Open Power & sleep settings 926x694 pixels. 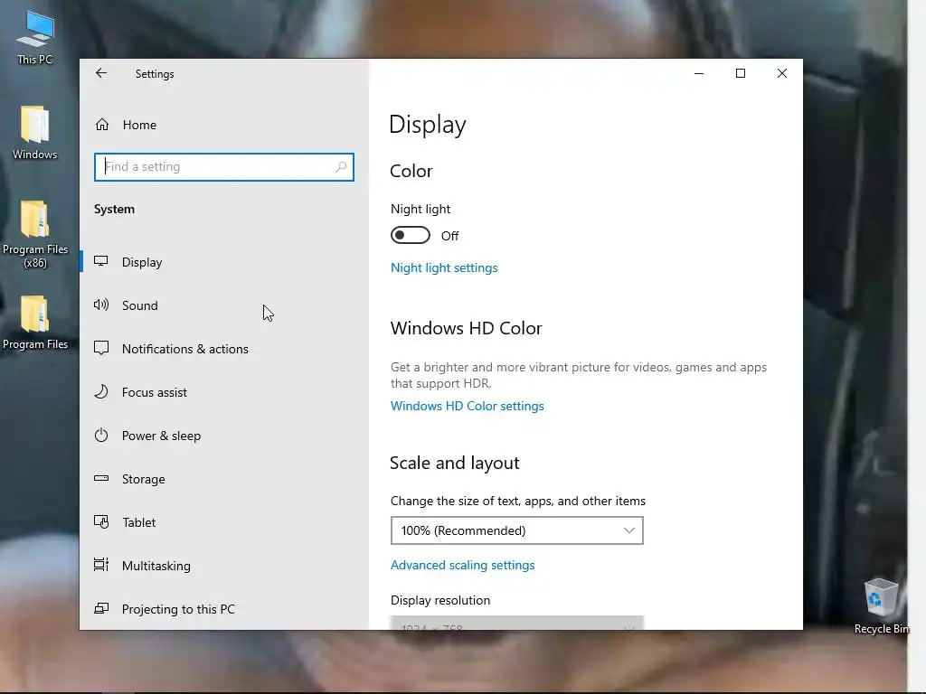(x=224, y=436)
